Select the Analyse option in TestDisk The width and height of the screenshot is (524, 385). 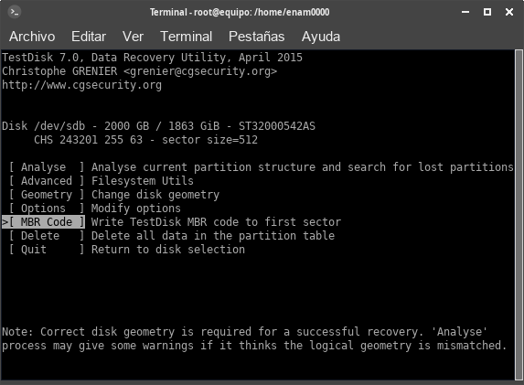point(47,167)
